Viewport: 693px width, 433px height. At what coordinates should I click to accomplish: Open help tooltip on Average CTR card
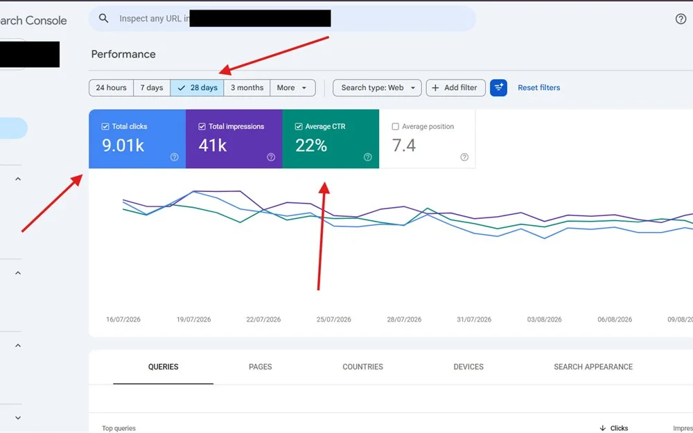pyautogui.click(x=367, y=157)
